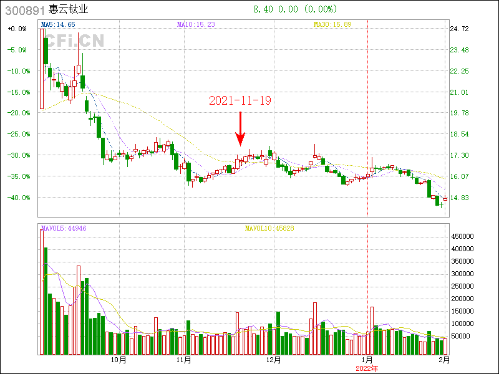Click the red arrow marking 2021-11-19
Viewport: 499px width, 374px height.
(x=241, y=130)
